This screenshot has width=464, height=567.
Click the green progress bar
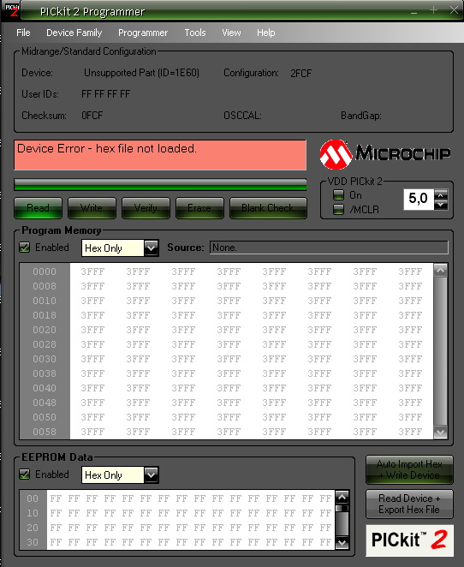[x=160, y=184]
